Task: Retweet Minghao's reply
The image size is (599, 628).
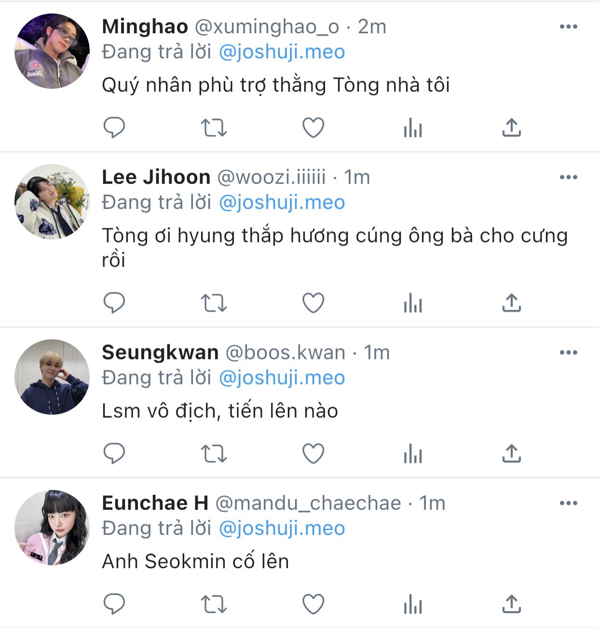Action: point(214,128)
